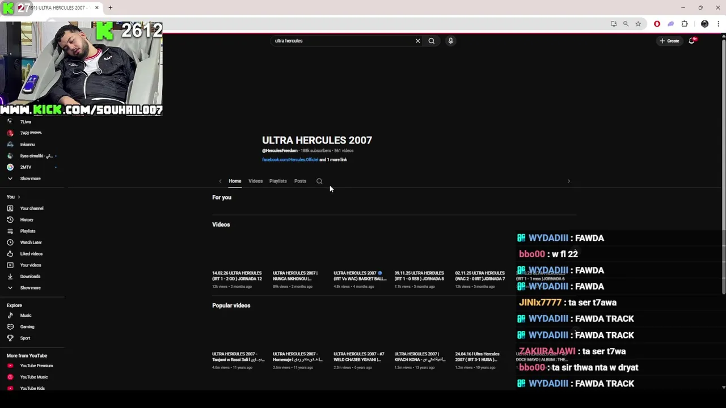The height and width of the screenshot is (408, 726).
Task: Clear the search box with the X icon
Action: pyautogui.click(x=418, y=41)
